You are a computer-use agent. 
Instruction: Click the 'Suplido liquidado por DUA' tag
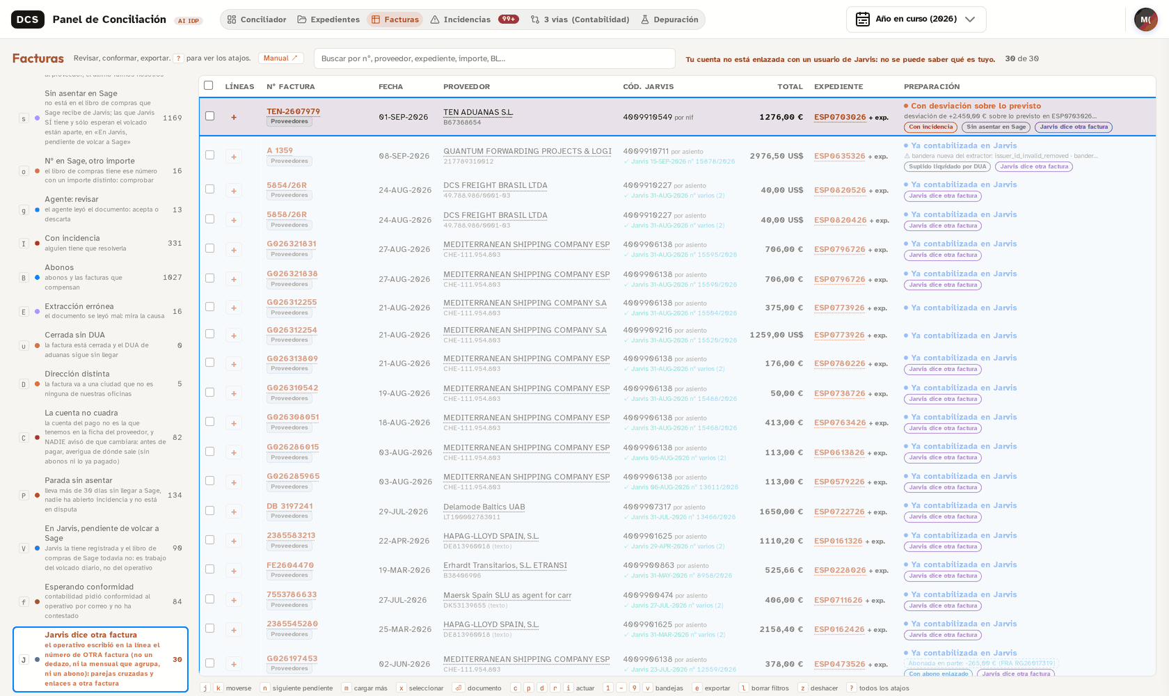(x=948, y=166)
